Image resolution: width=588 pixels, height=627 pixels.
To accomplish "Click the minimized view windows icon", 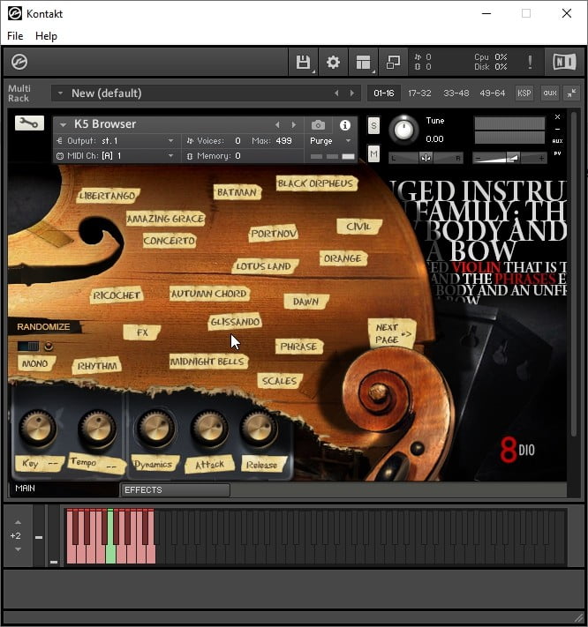I will tap(393, 62).
